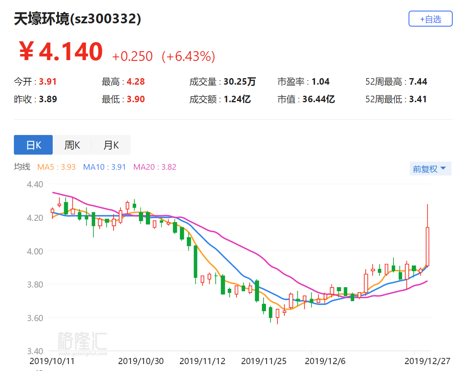458x371 pixels.
Task: Click the 4.00 price axis label
Action: tap(35, 252)
